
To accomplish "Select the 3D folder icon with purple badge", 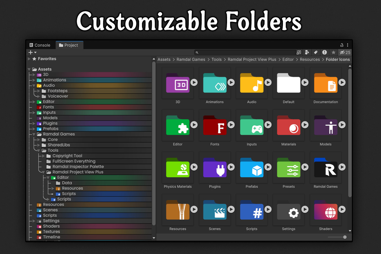I will pyautogui.click(x=177, y=83).
